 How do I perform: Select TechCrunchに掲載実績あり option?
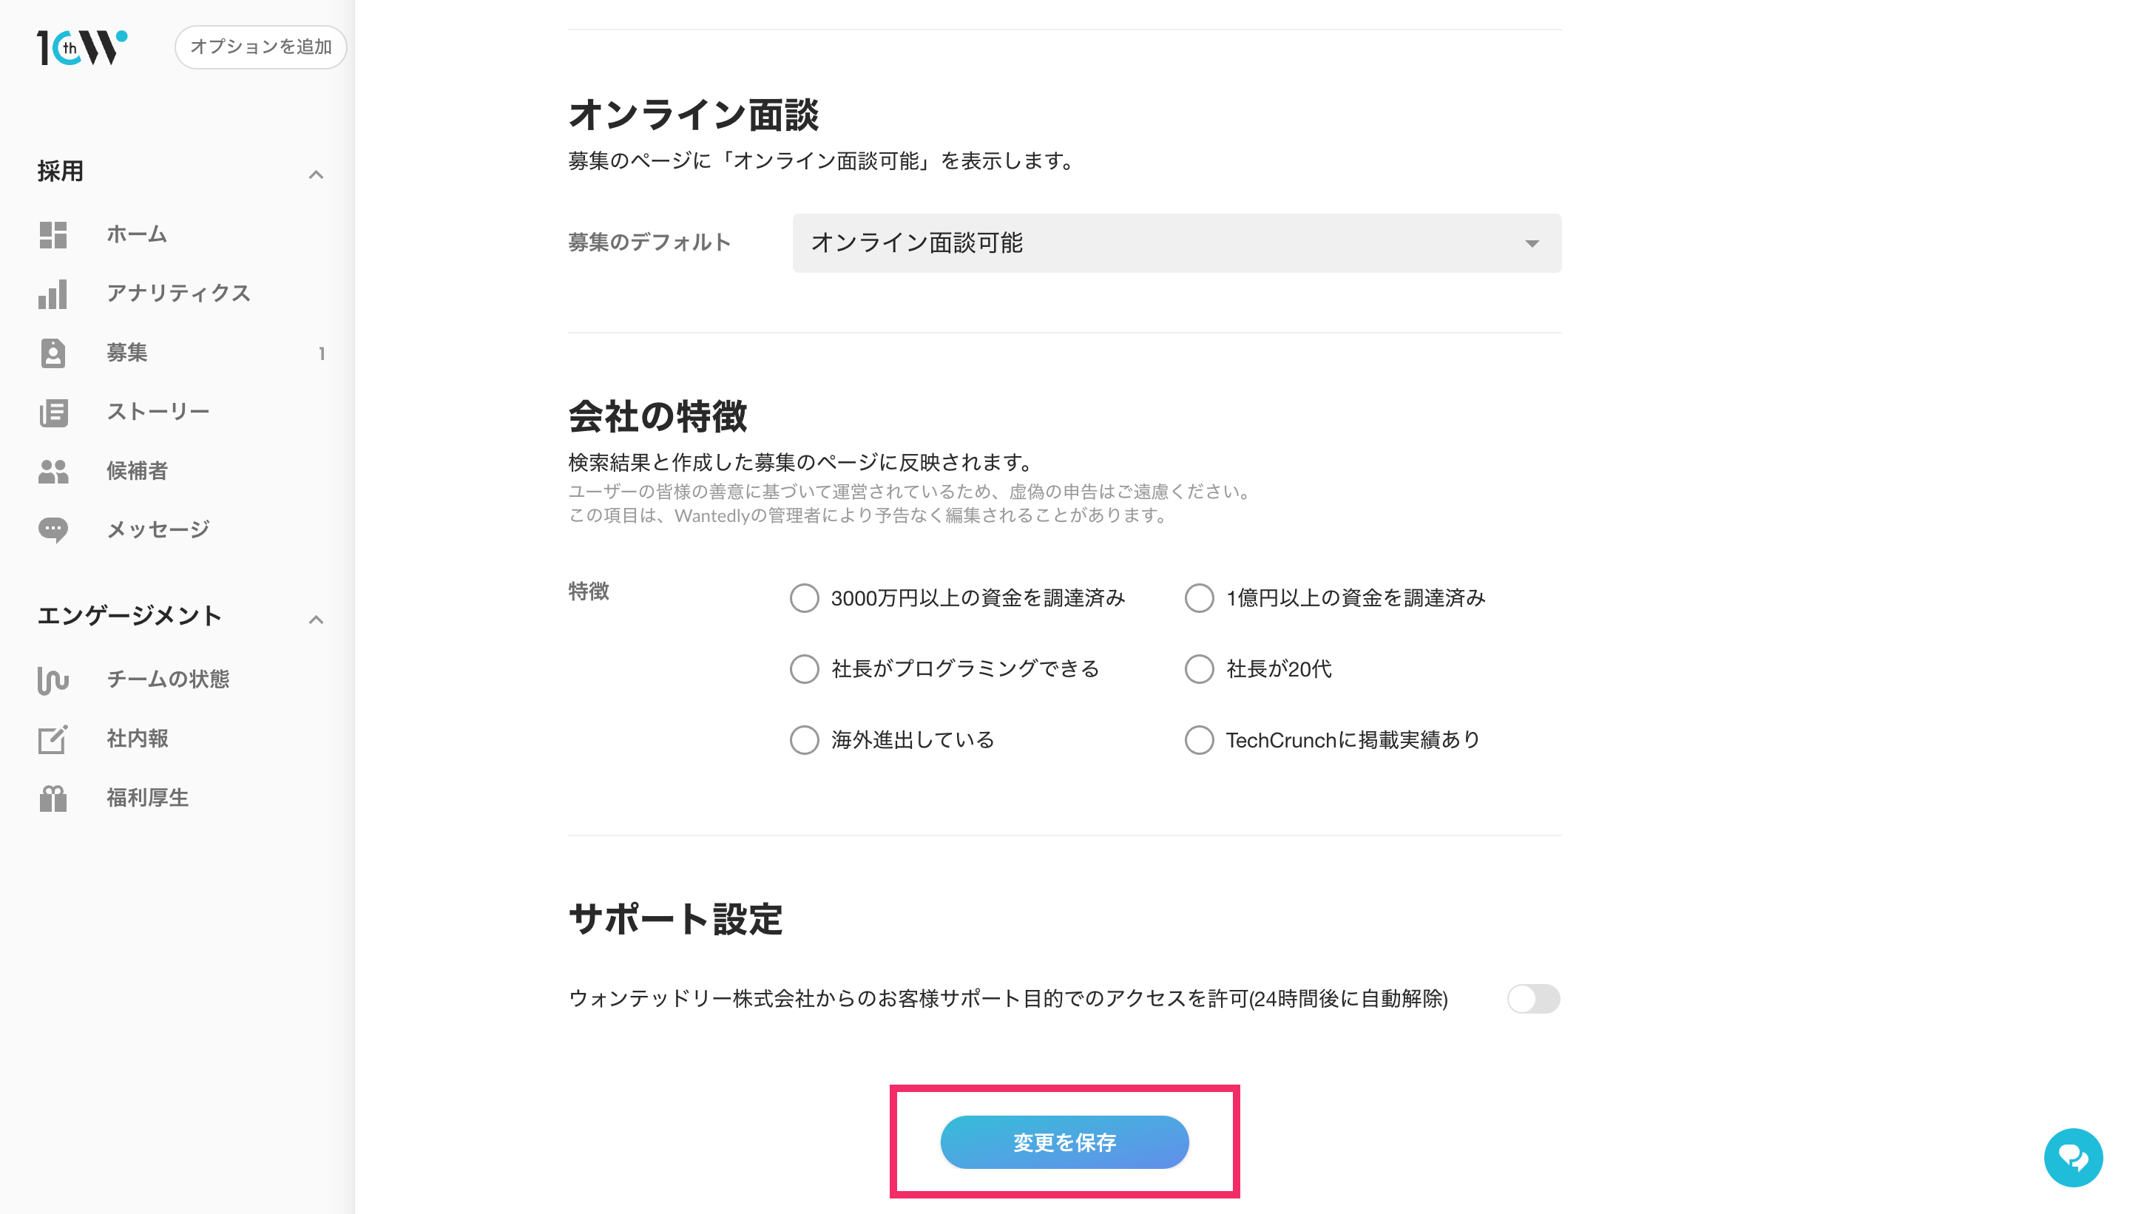point(1198,739)
